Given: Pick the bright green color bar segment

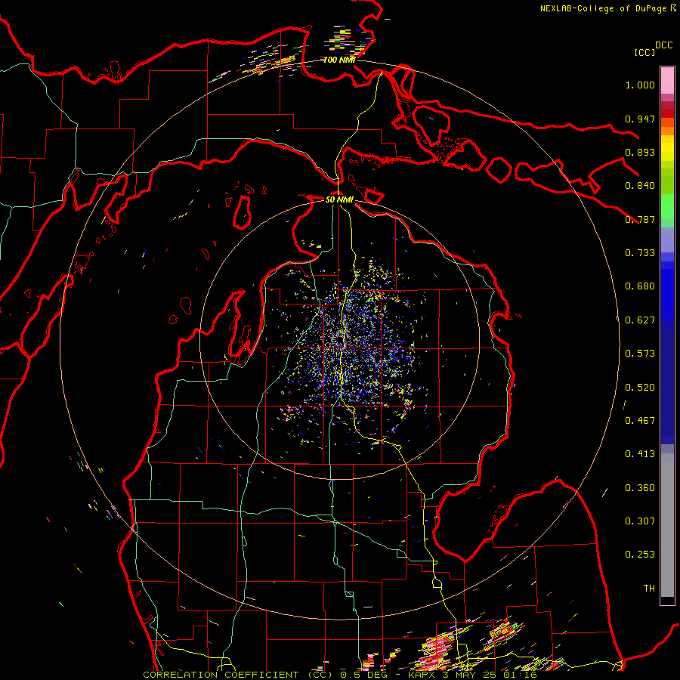Looking at the screenshot, I should coord(667,206).
